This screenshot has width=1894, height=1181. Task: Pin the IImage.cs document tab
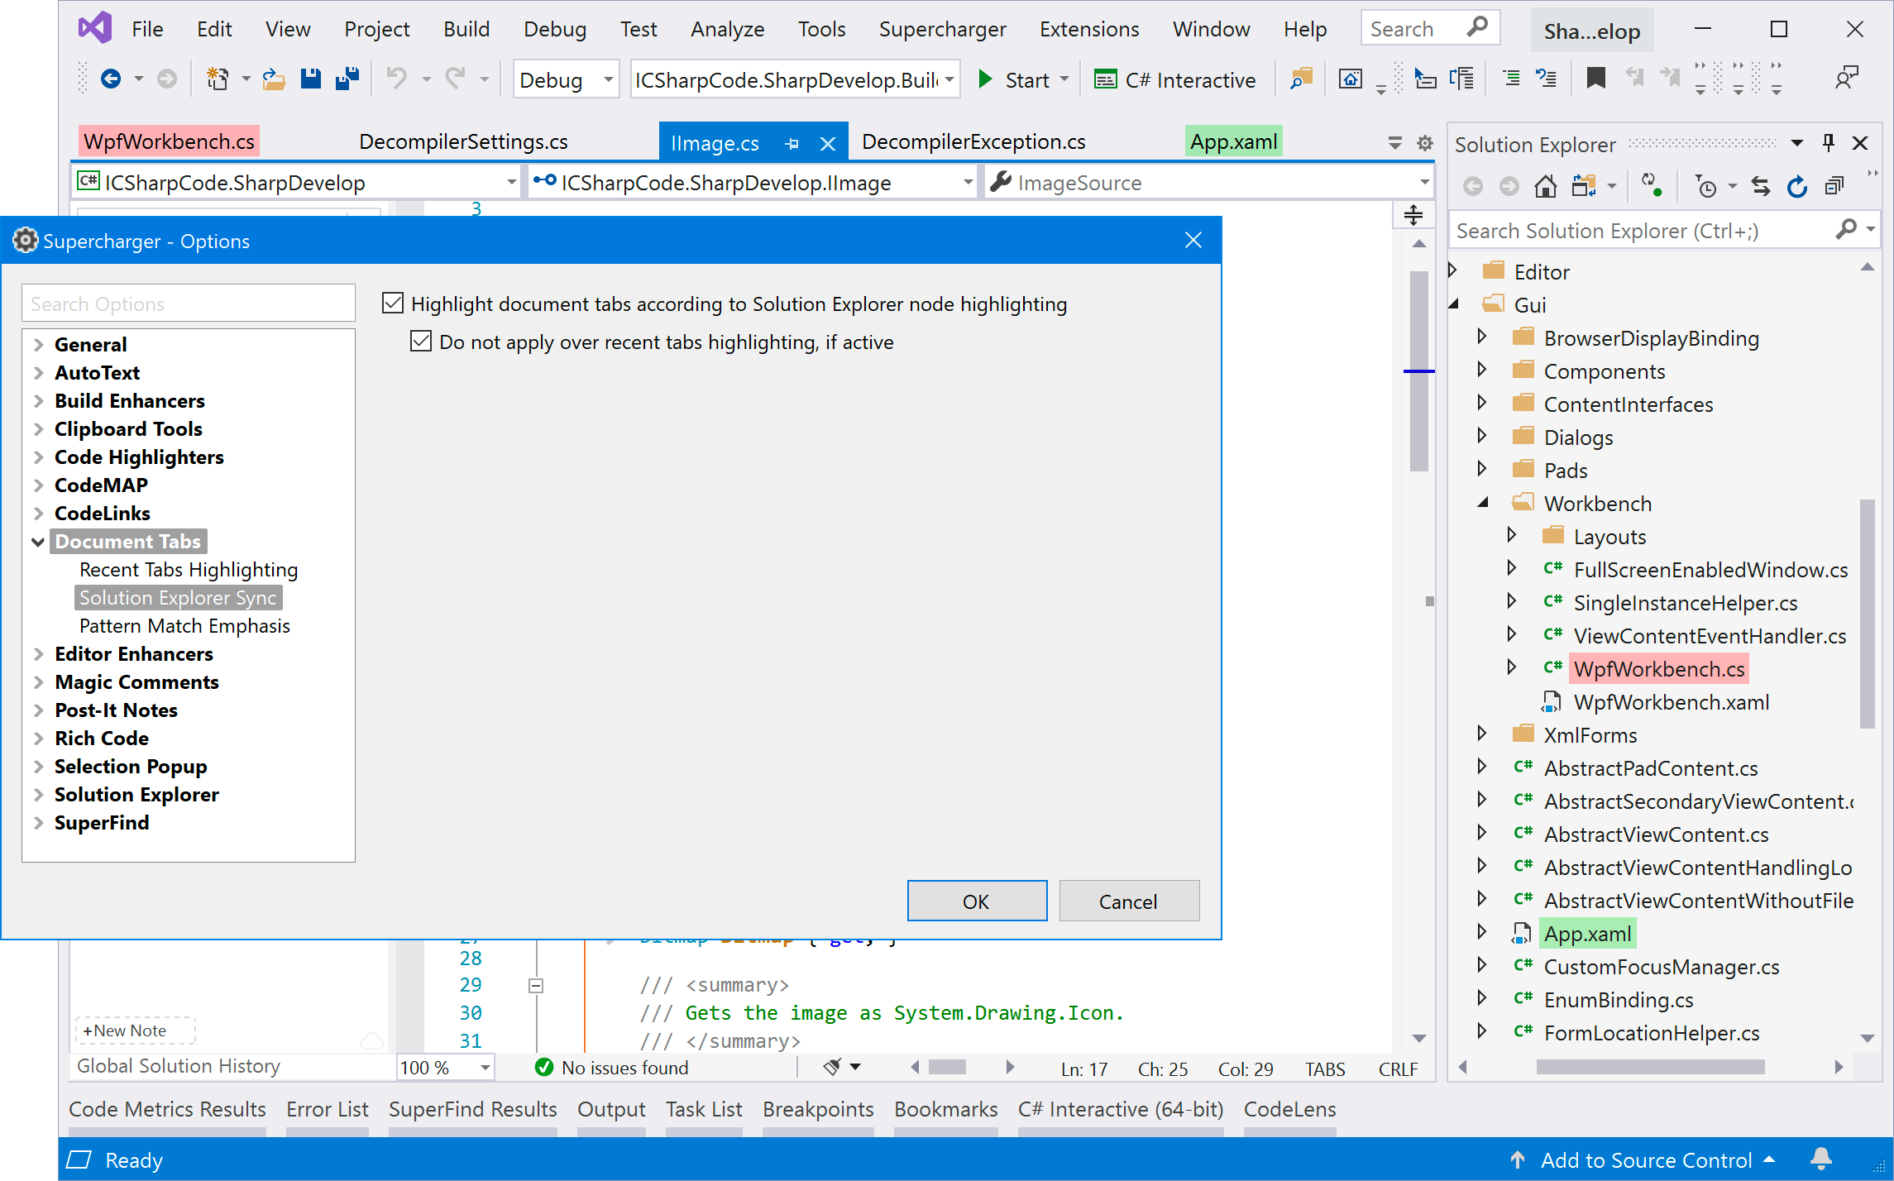tap(792, 144)
